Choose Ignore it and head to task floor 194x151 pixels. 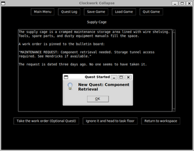point(110,121)
